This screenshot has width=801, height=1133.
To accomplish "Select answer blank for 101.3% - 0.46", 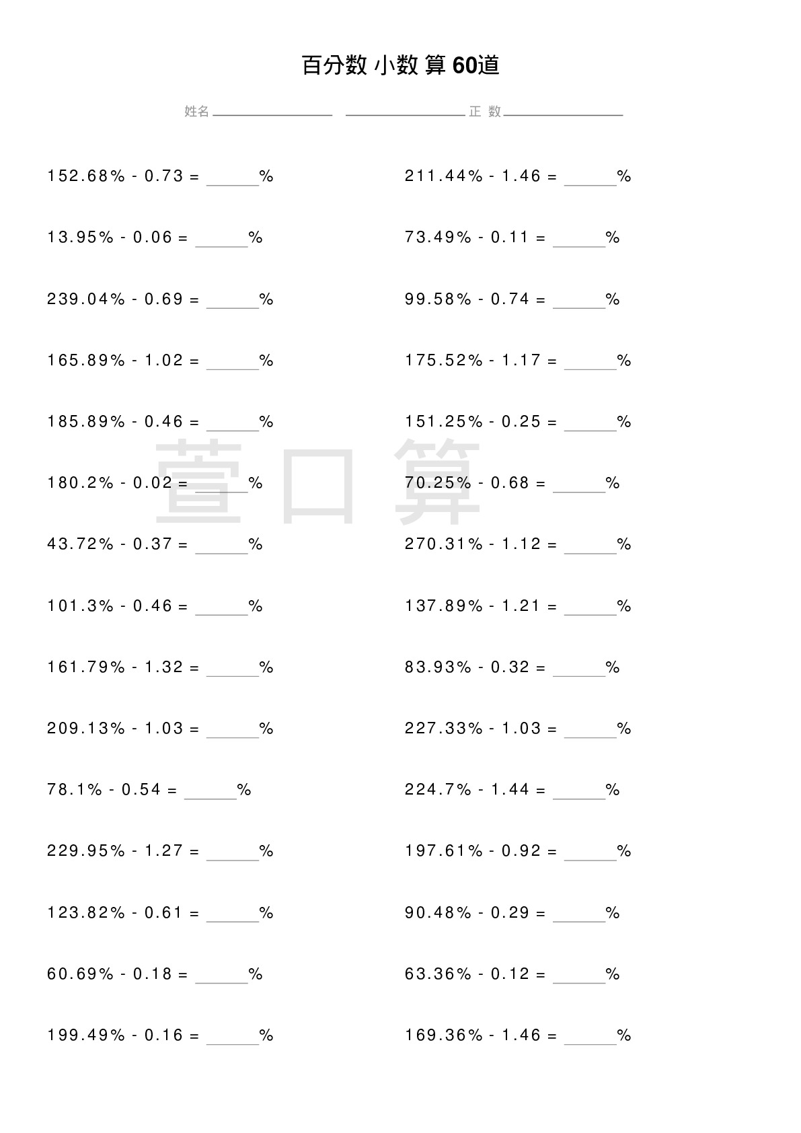I will 221,608.
